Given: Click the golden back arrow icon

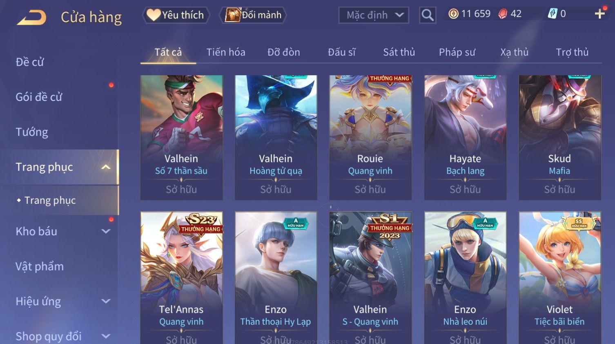Looking at the screenshot, I should click(31, 17).
